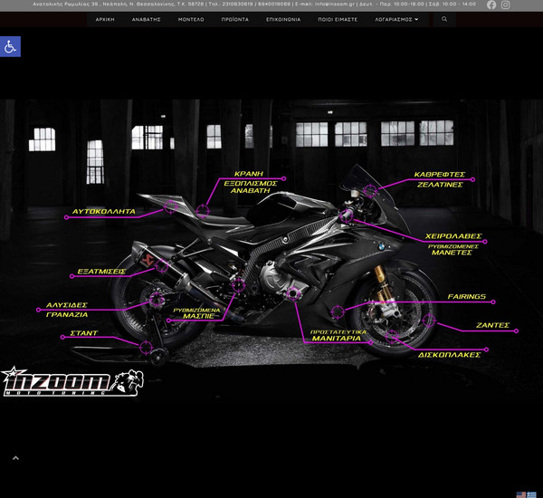Select the ΑΥΤΟΚΟΛΛΗΤΑ label
This screenshot has height=498, width=543.
[103, 211]
